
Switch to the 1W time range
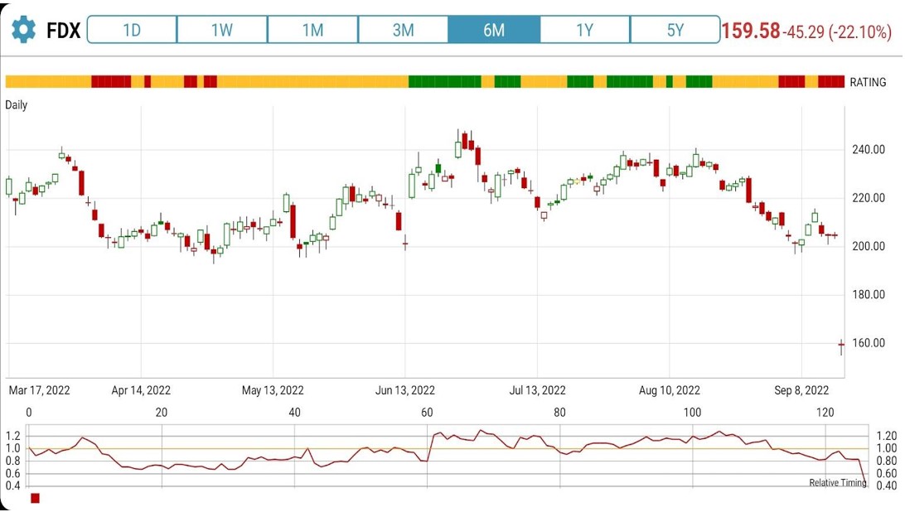(x=222, y=30)
